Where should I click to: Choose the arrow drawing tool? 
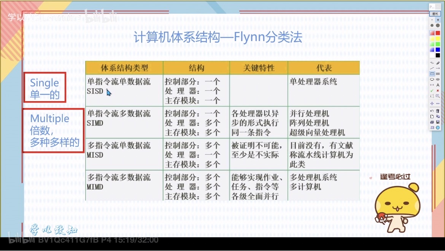pos(438,68)
